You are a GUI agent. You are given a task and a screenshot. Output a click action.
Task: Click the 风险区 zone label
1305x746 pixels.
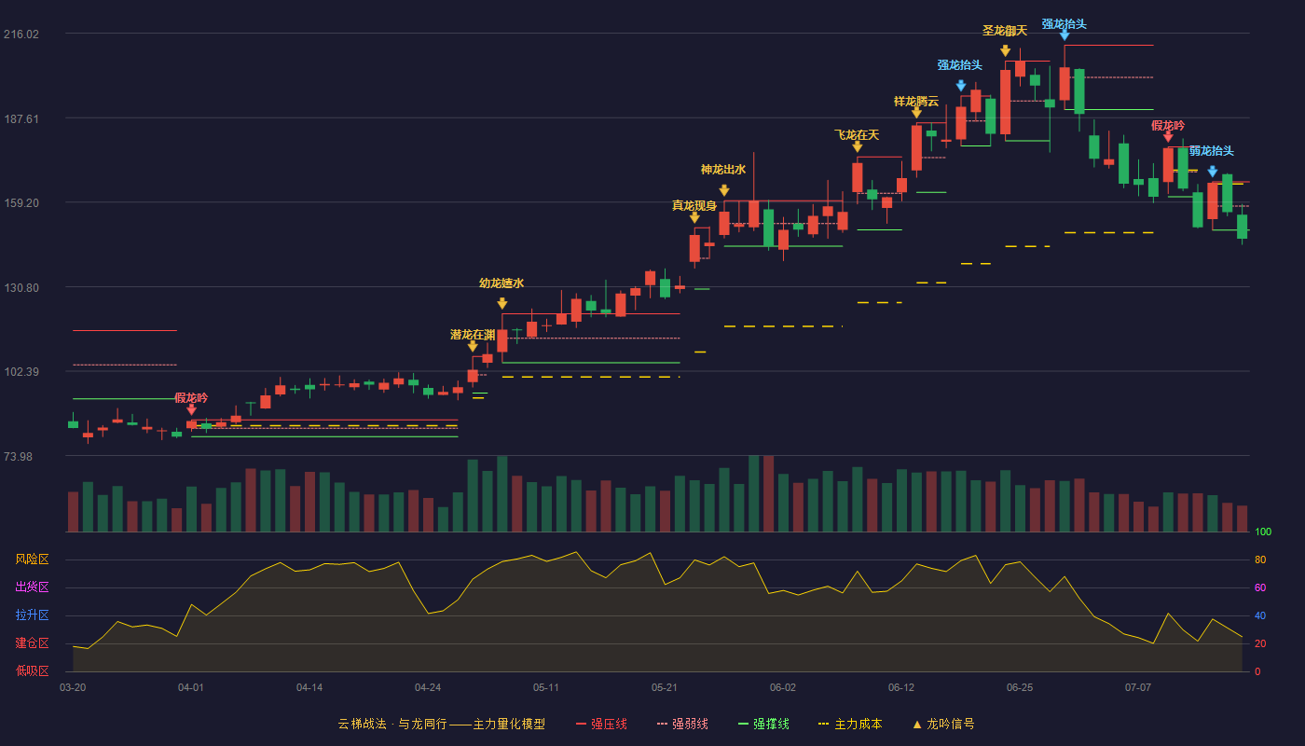32,559
